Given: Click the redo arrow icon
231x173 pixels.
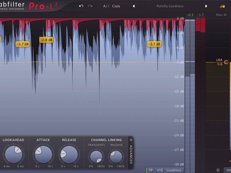Looking at the screenshot, I should 90,6.
